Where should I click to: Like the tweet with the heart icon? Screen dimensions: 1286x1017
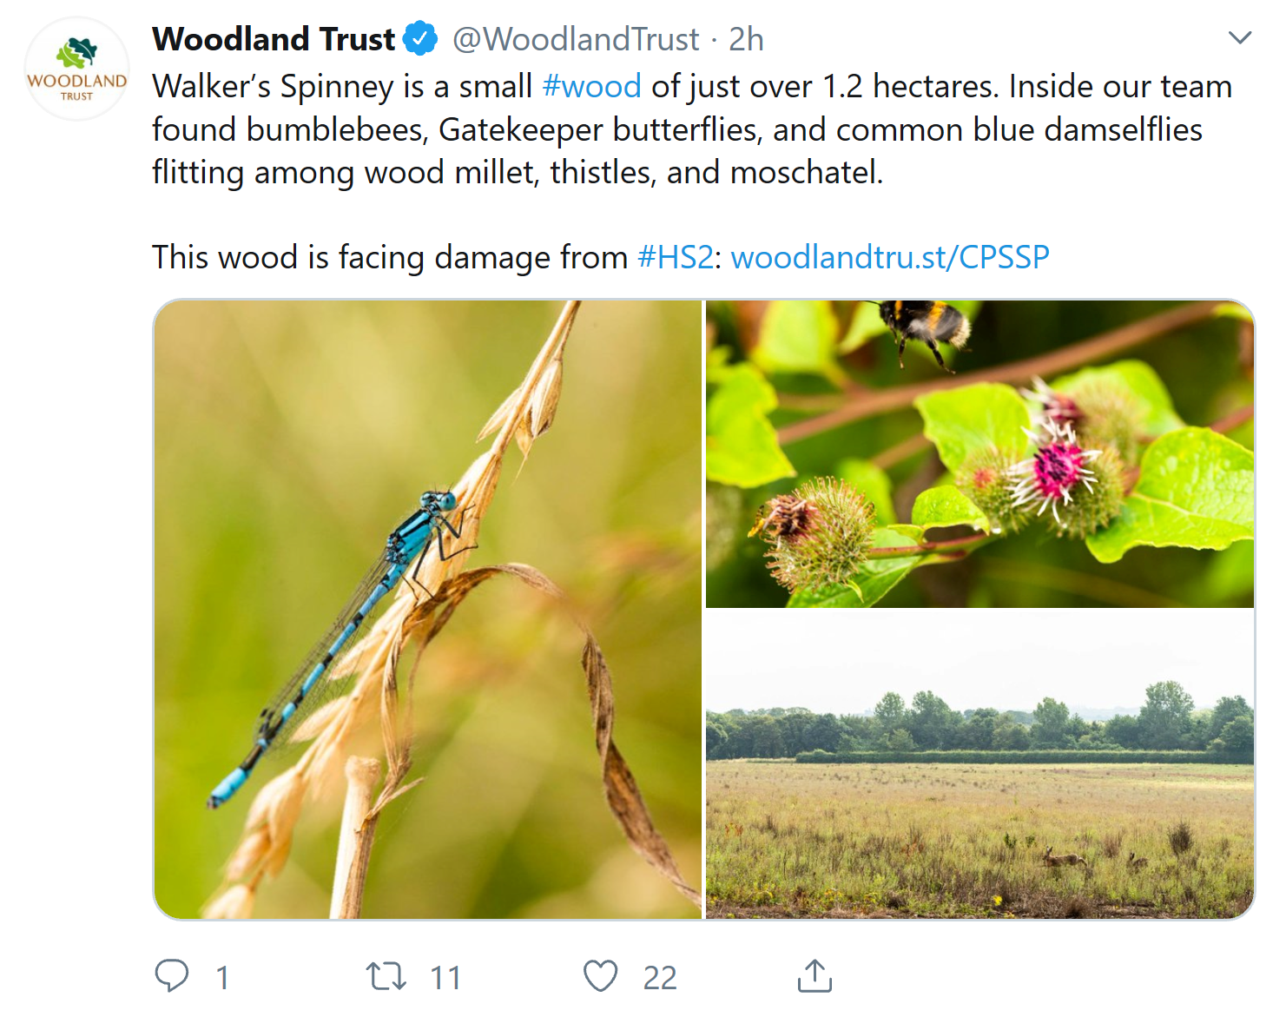point(600,976)
